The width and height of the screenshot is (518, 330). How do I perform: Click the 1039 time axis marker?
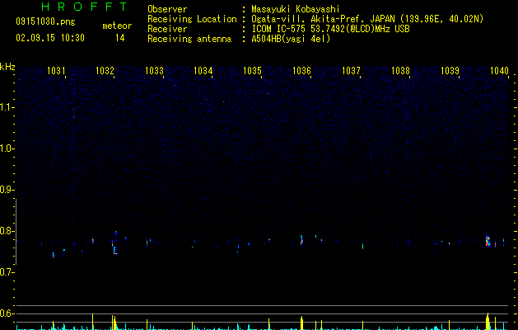pos(450,71)
